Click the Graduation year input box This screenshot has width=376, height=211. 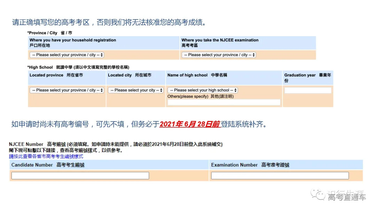308,90
